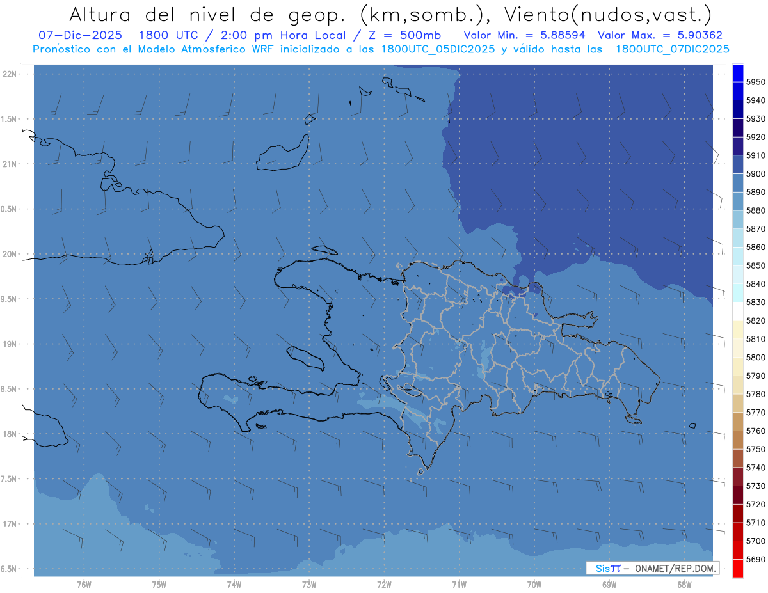Click the '5860' colorbar value

(x=756, y=248)
